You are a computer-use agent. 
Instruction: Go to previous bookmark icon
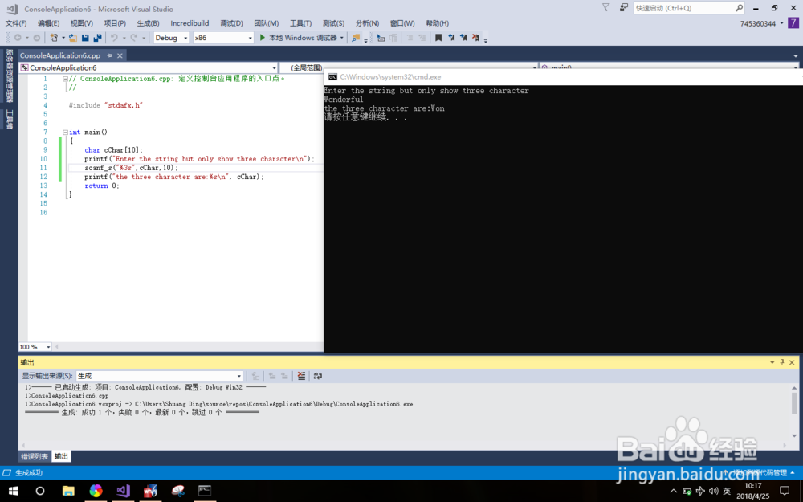451,38
